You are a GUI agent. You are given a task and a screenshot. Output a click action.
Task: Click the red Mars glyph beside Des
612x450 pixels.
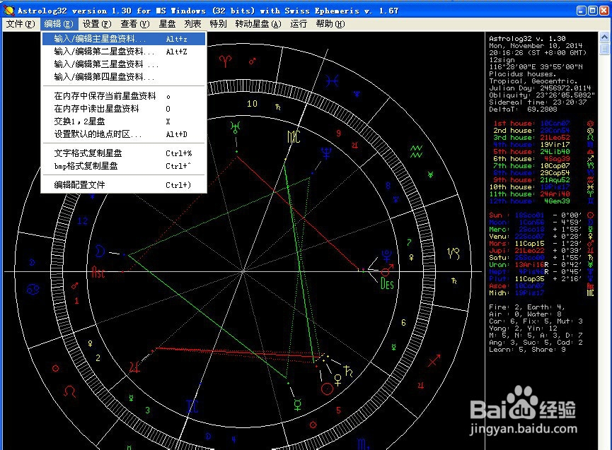388,270
